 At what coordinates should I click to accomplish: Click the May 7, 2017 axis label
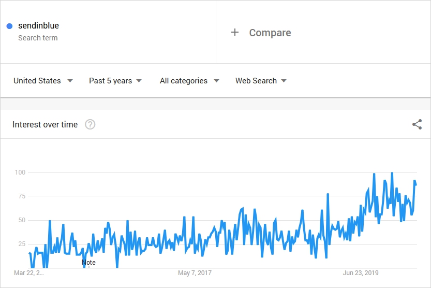point(195,272)
